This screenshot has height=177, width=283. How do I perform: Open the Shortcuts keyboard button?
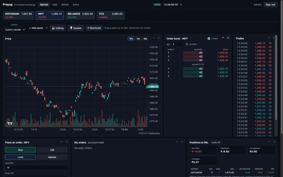pos(94,28)
